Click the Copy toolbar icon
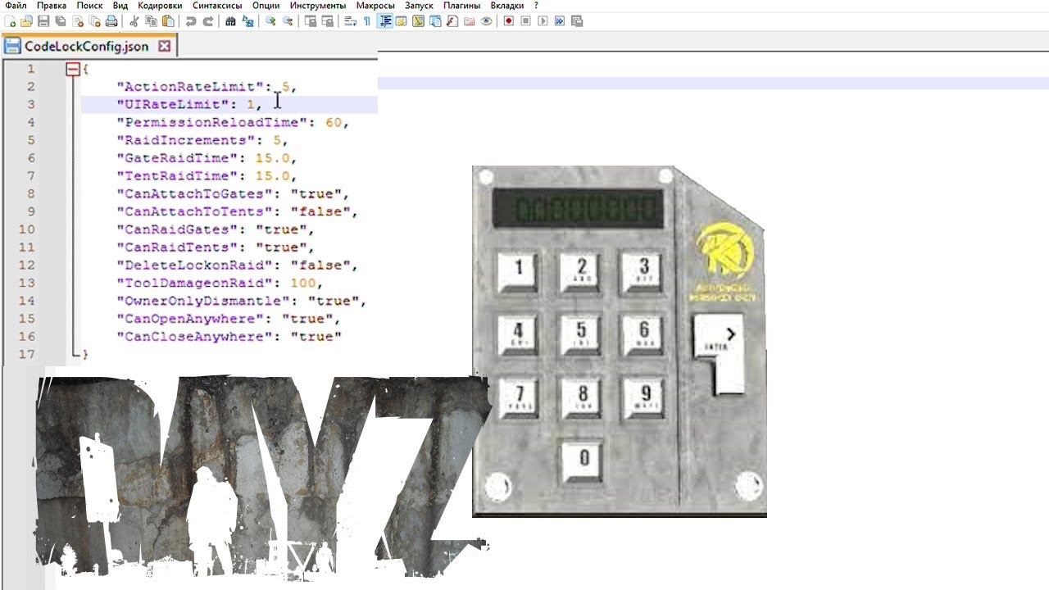The height and width of the screenshot is (590, 1049). (151, 21)
